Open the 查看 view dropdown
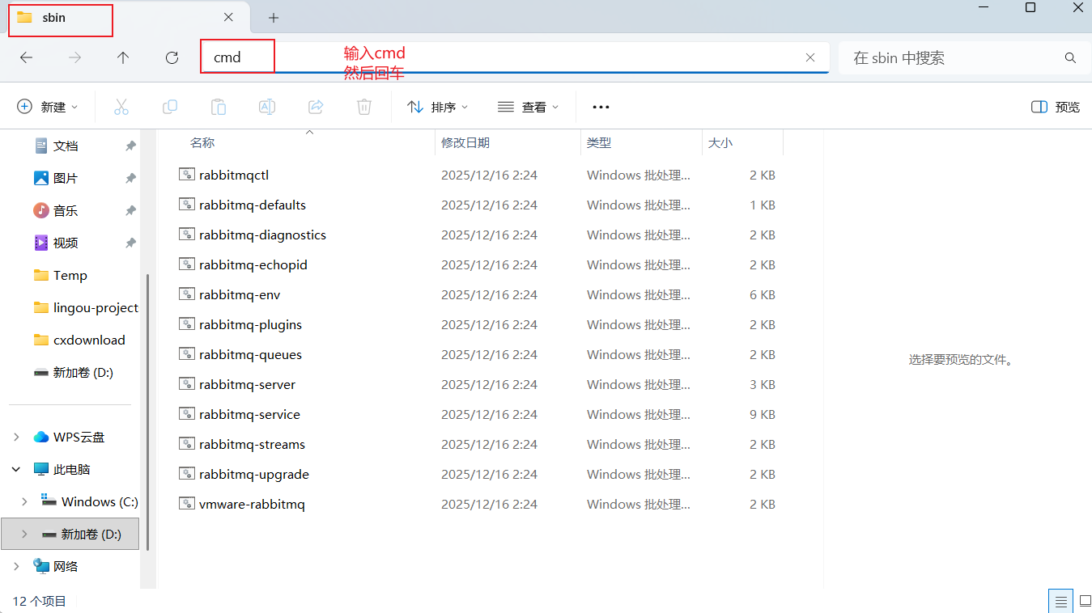Image resolution: width=1092 pixels, height=613 pixels. tap(528, 107)
